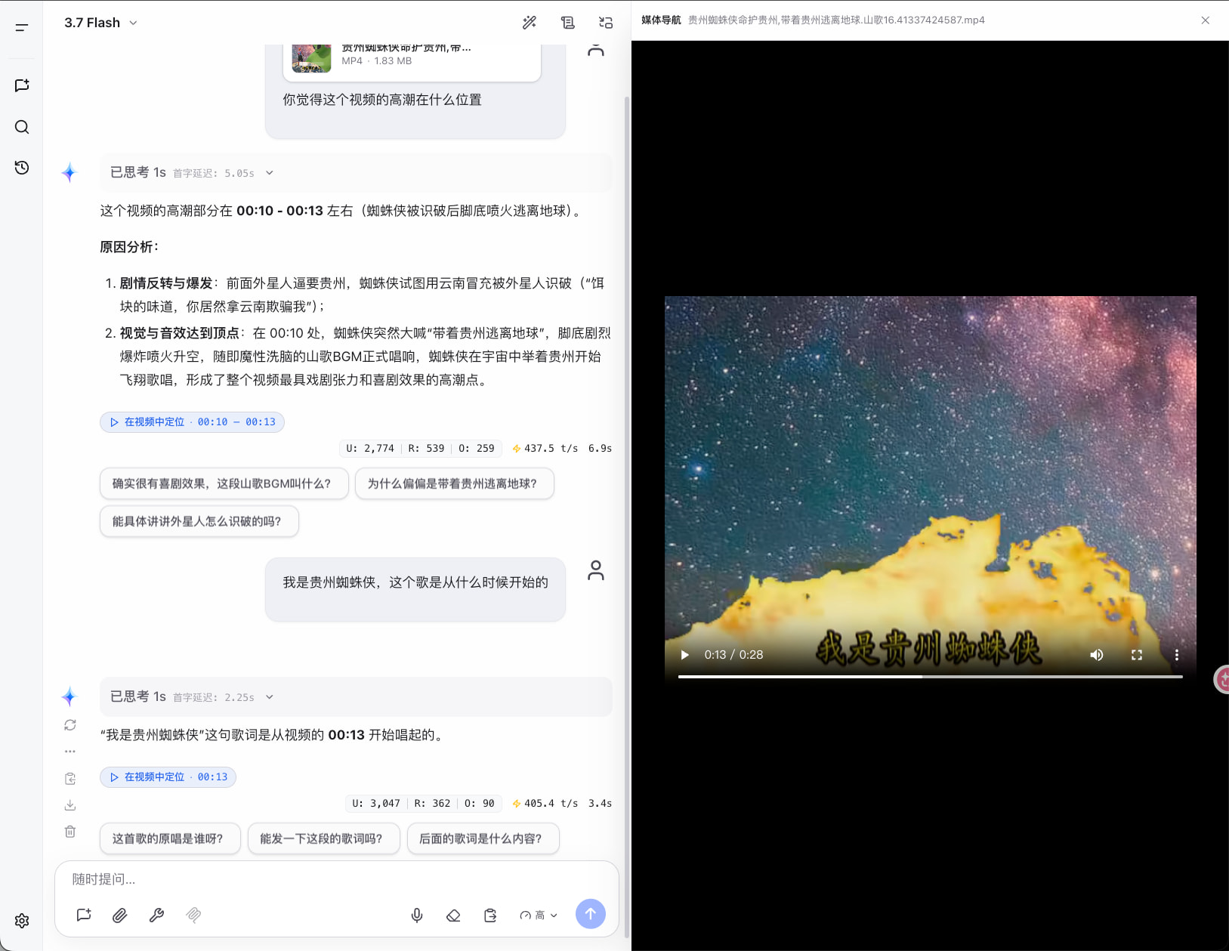Play the video in the media panel
1229x951 pixels.
tap(685, 655)
